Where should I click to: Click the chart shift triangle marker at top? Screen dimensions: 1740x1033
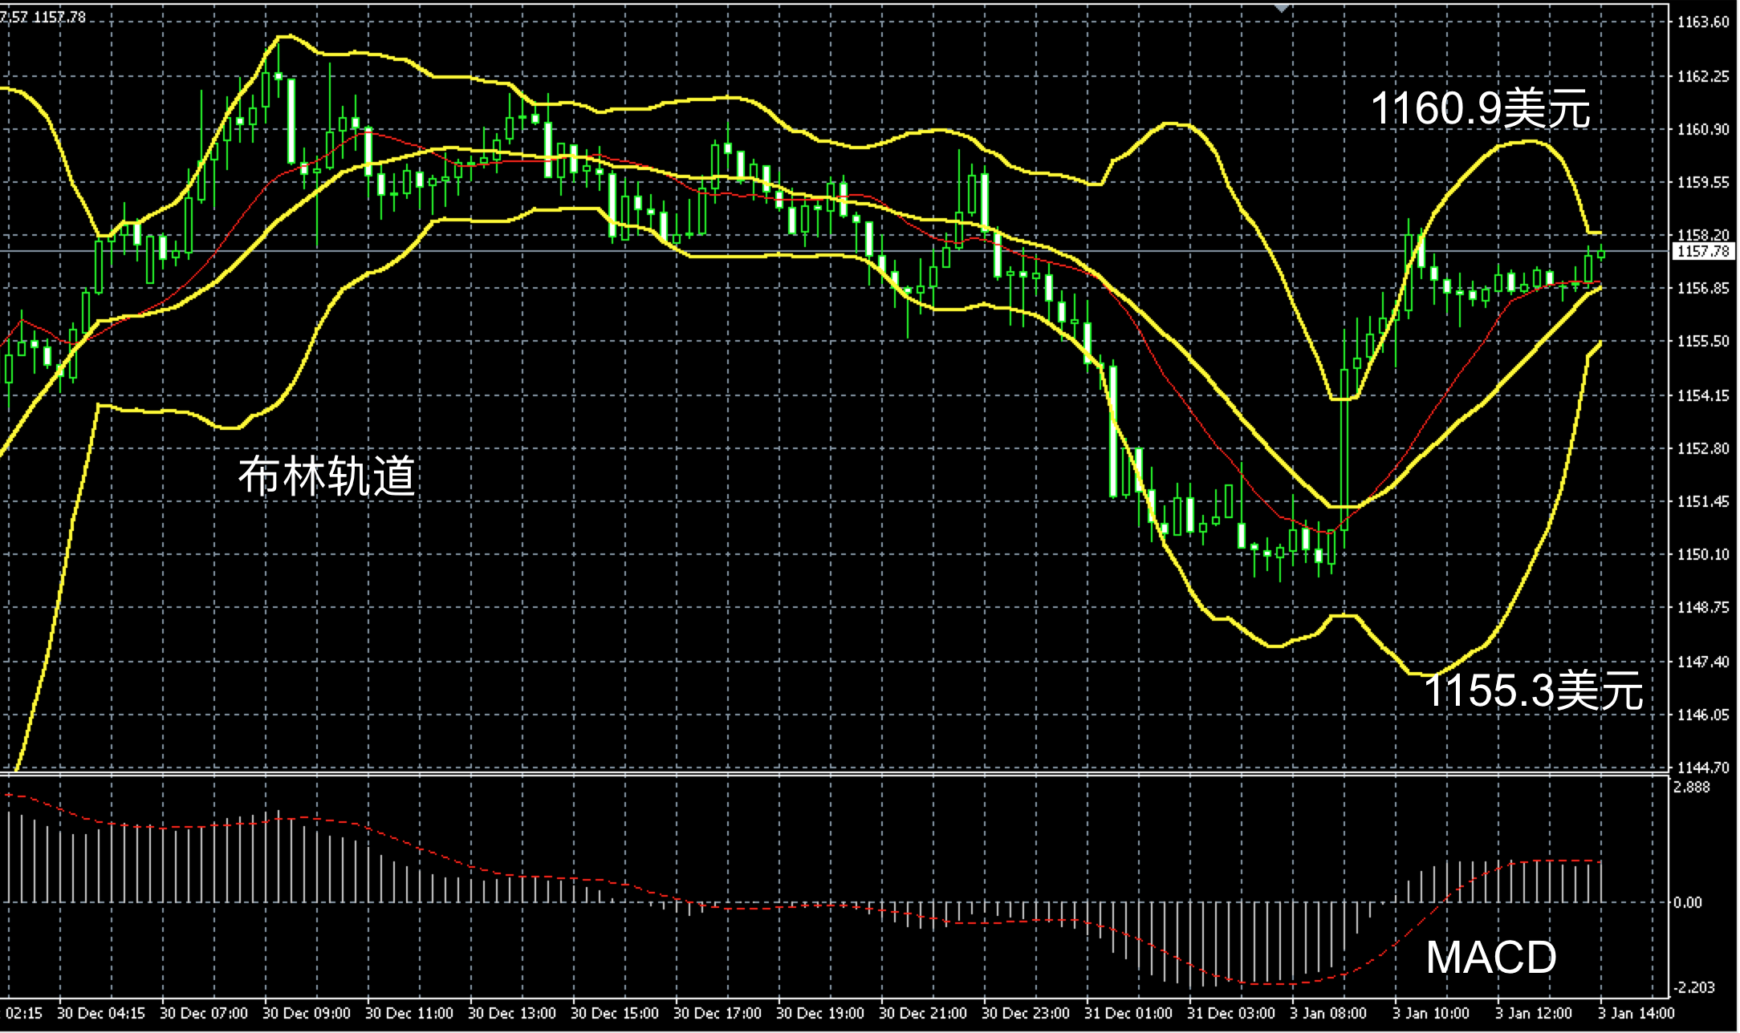(x=1282, y=8)
